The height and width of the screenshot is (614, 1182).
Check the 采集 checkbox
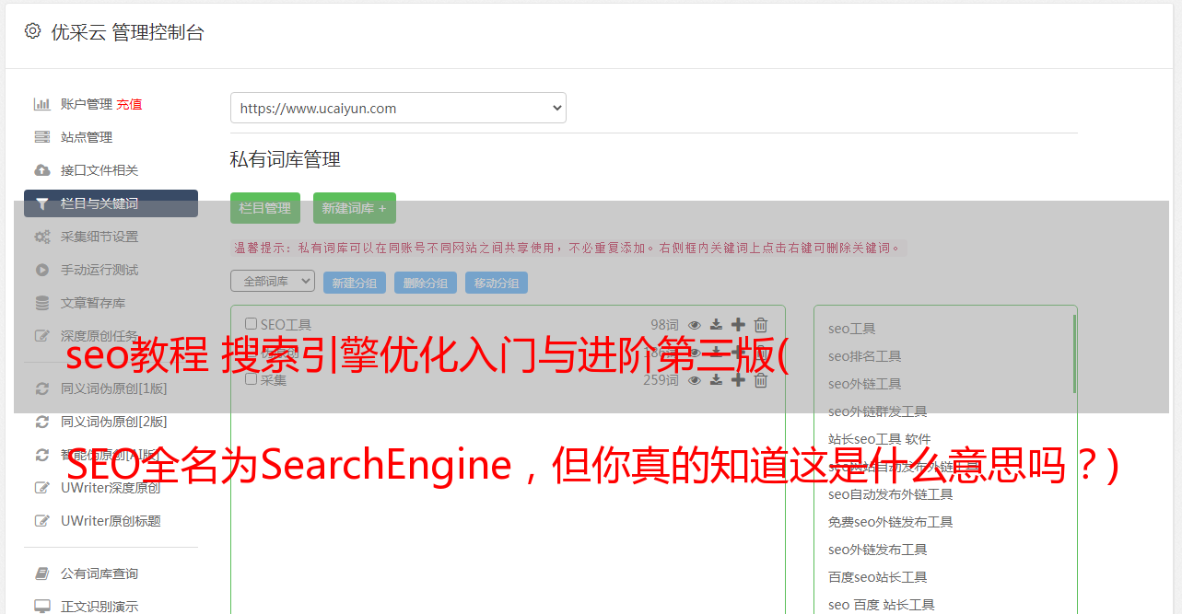pos(251,379)
